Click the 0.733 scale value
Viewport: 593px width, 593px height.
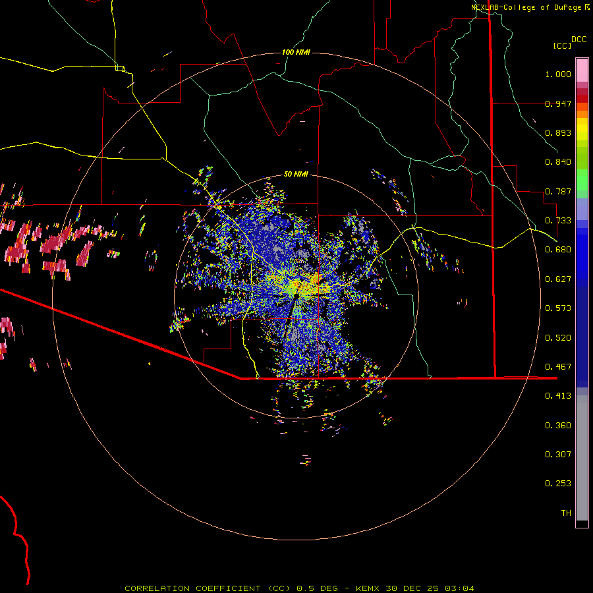(x=558, y=221)
